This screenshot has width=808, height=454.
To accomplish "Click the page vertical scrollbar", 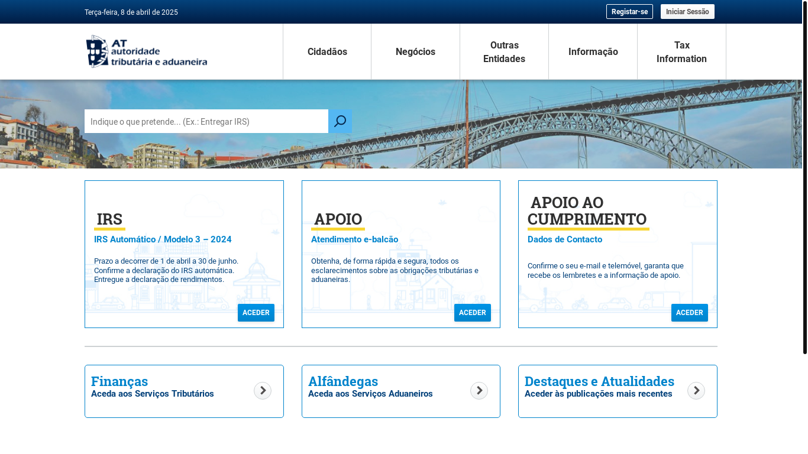I will tap(804, 177).
